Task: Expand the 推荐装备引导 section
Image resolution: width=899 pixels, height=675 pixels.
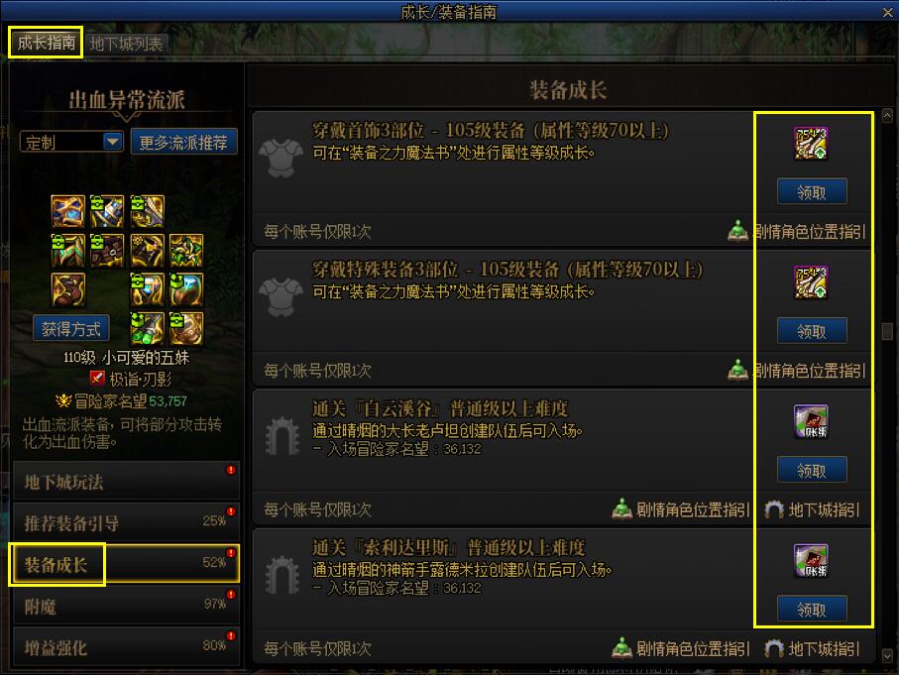Action: 126,522
